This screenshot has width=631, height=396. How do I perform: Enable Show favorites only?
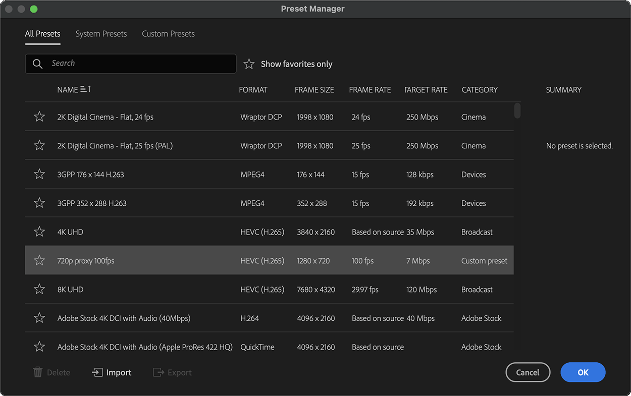(x=296, y=64)
